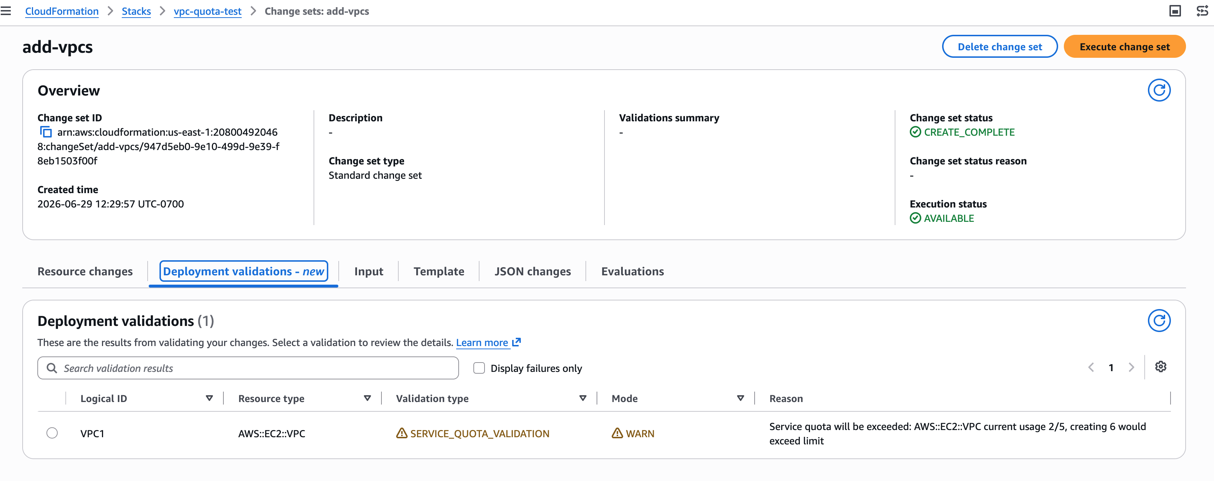The image size is (1214, 481).
Task: Click CREATE_COMPLETE status text
Action: point(969,132)
